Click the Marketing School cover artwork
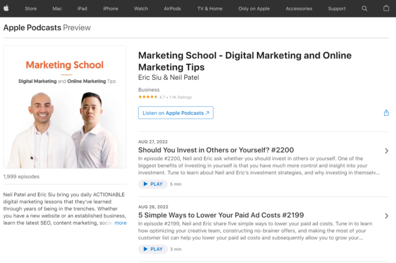Viewport: 396px width, 263px height. 65,107
